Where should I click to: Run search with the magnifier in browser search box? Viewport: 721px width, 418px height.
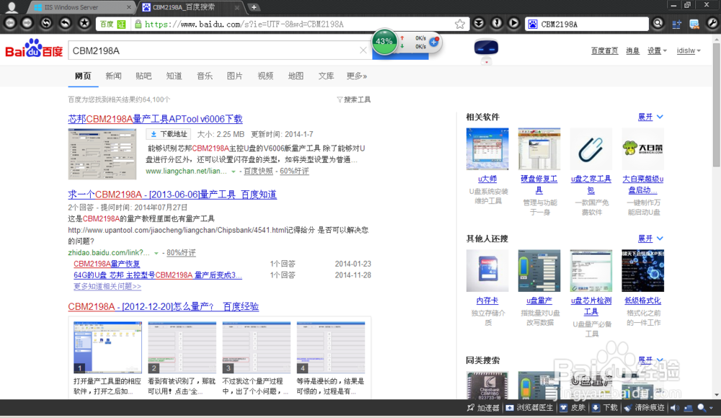pos(658,23)
